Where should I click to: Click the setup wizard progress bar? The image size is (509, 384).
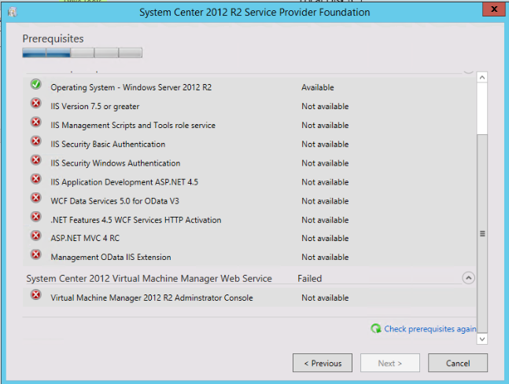[82, 53]
